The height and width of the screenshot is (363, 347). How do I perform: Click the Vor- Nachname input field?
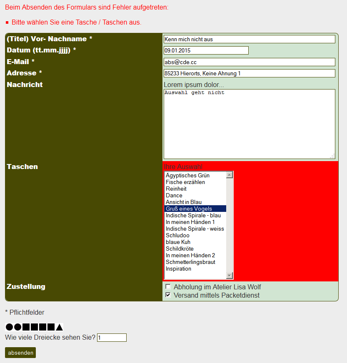pos(249,39)
